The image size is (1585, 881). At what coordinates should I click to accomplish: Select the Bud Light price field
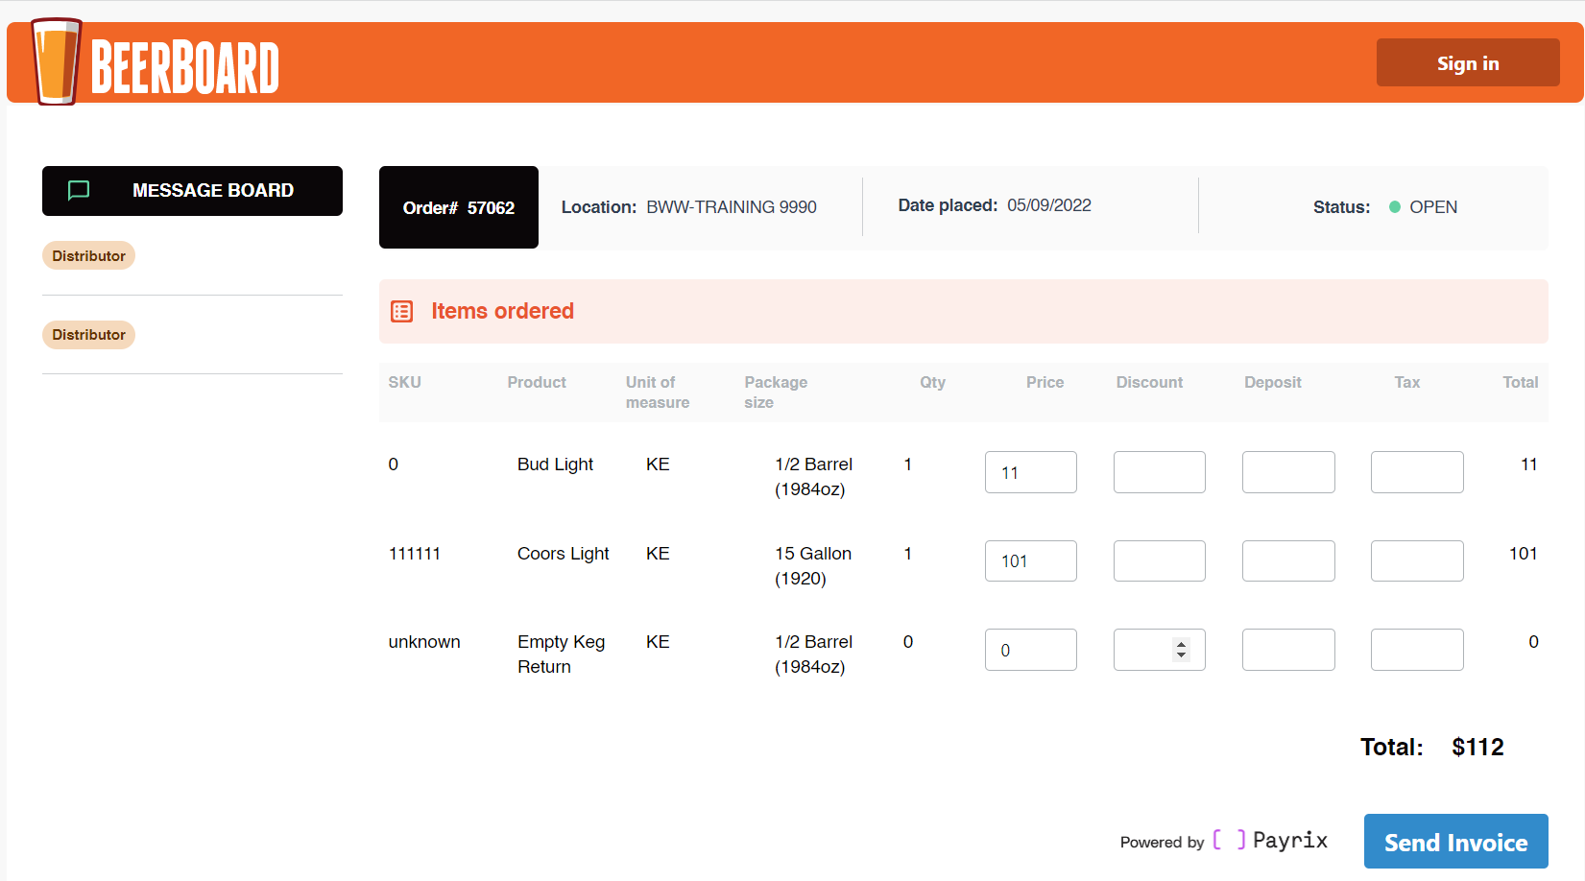point(1030,472)
